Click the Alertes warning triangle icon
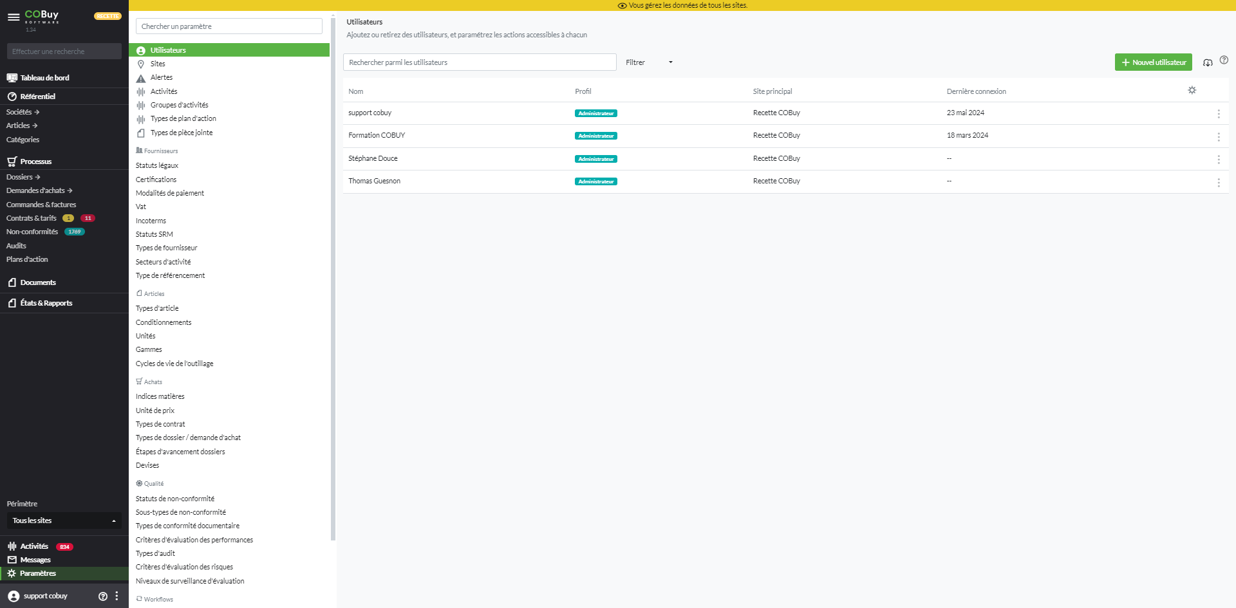The width and height of the screenshot is (1236, 608). coord(141,78)
